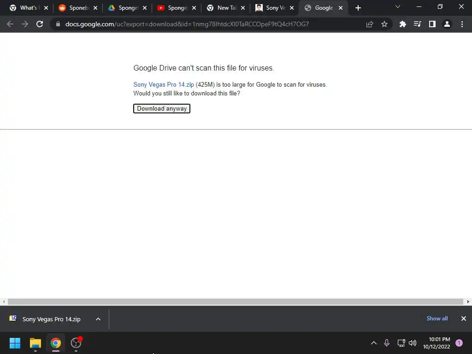Reload the current page

(40, 24)
